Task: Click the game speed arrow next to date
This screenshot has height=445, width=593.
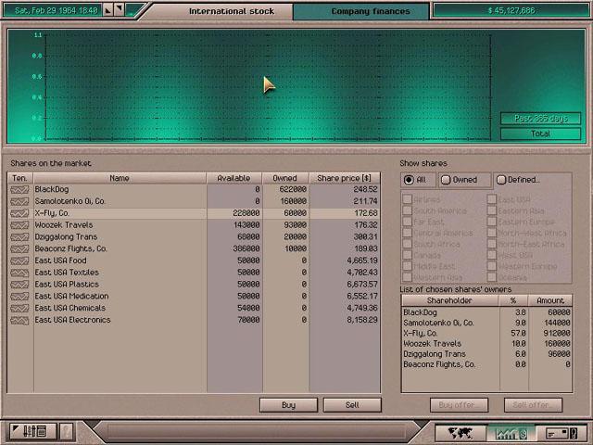Action: point(109,11)
